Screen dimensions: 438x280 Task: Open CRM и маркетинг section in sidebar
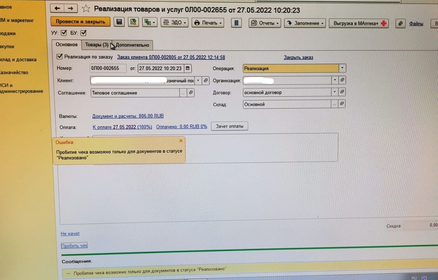(17, 20)
